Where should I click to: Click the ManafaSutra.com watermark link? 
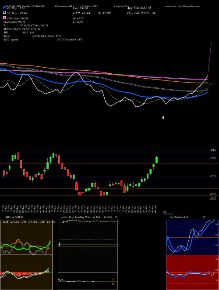click(x=191, y=6)
